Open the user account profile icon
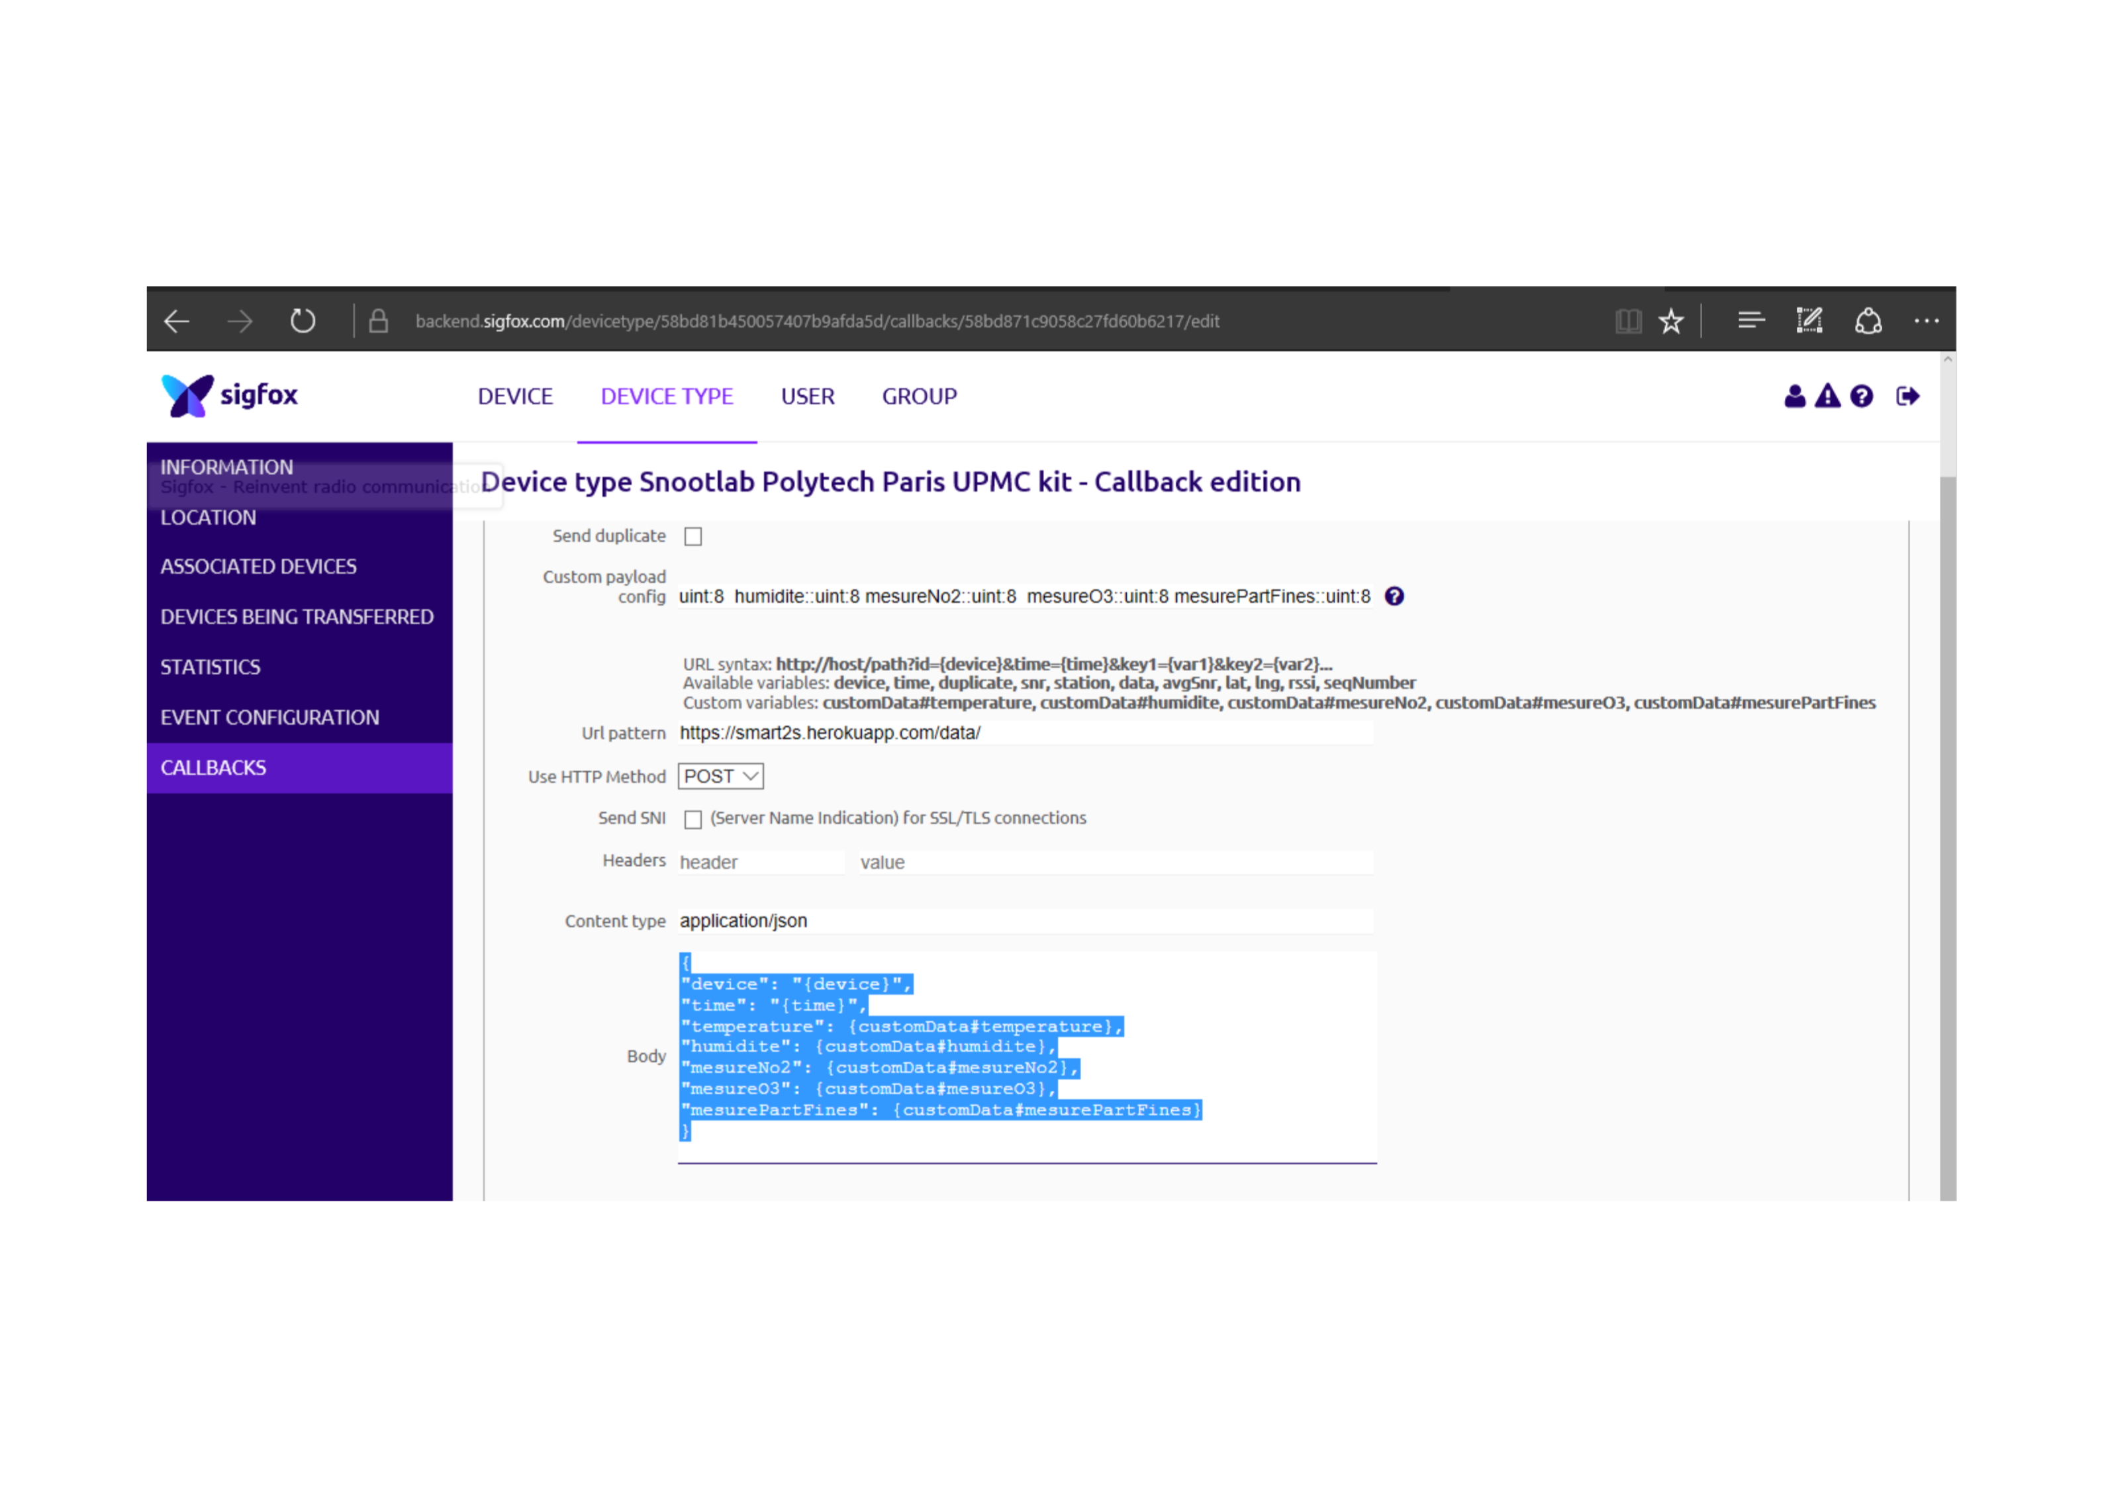Image resolution: width=2102 pixels, height=1486 pixels. point(1794,396)
